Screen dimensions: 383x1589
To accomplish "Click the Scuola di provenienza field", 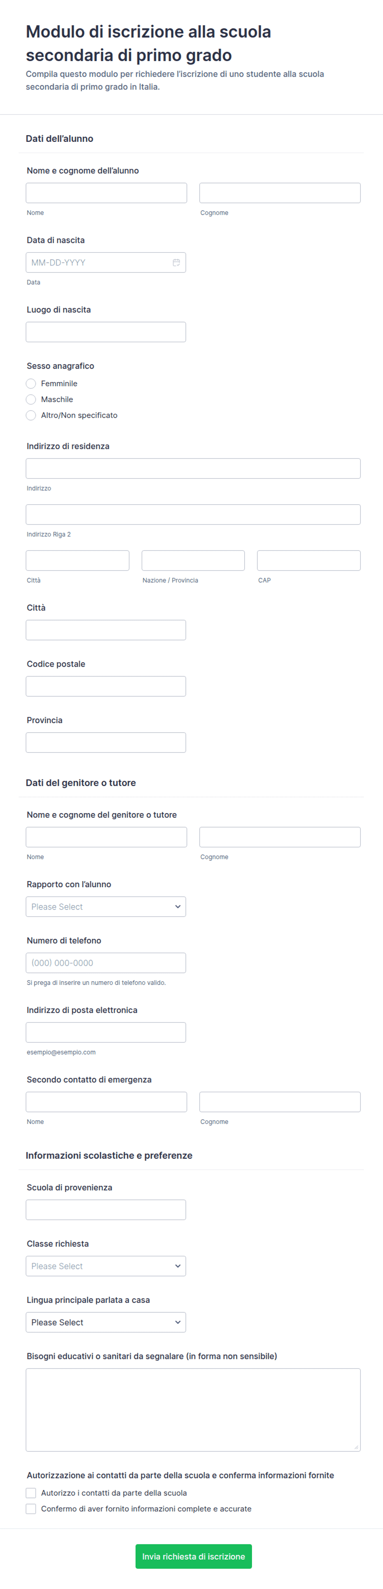I will (106, 1210).
